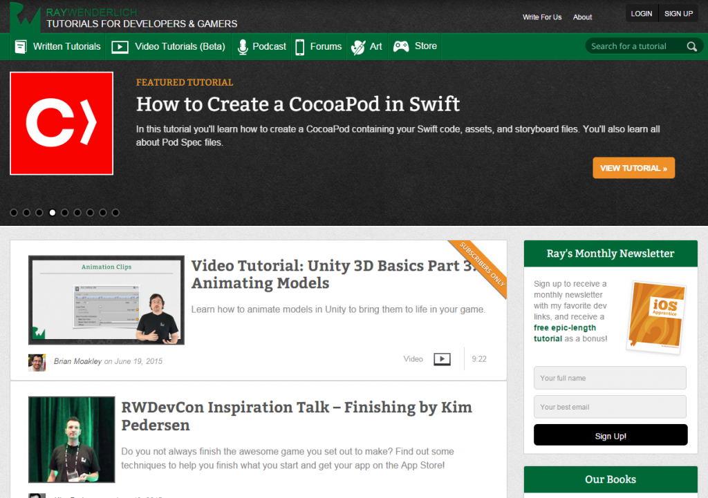The width and height of the screenshot is (708, 498).
Task: Click the search magnifier icon
Action: 691,46
